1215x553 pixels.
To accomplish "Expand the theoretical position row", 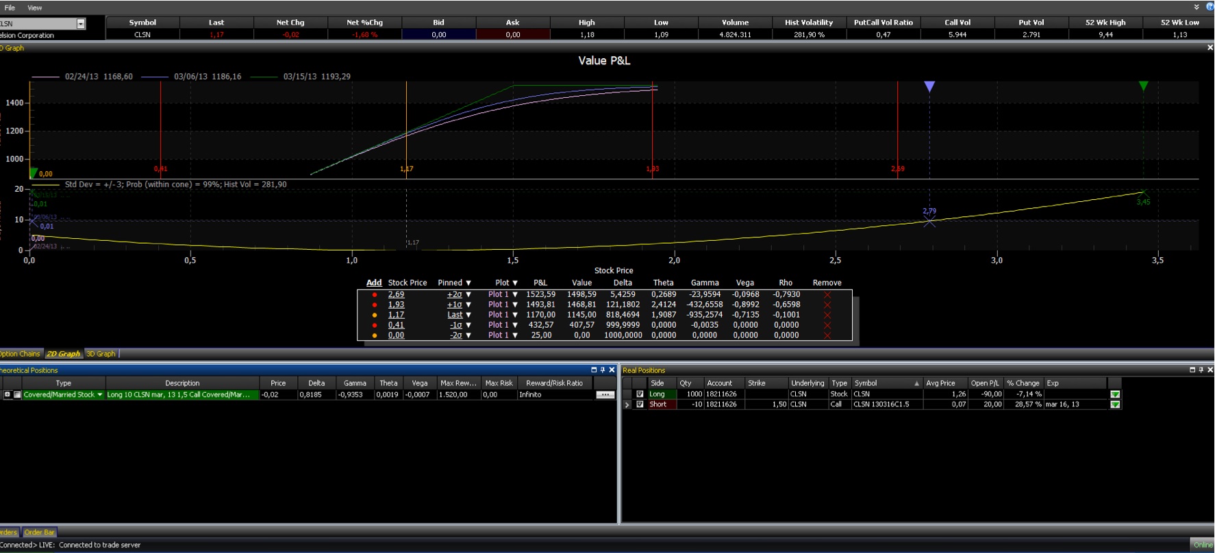I will point(8,395).
